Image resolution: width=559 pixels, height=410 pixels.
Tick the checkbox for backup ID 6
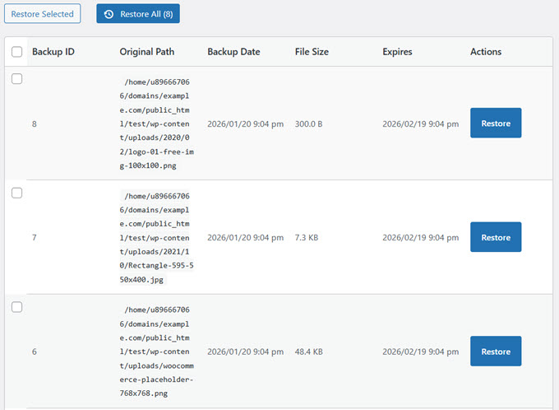coord(17,307)
